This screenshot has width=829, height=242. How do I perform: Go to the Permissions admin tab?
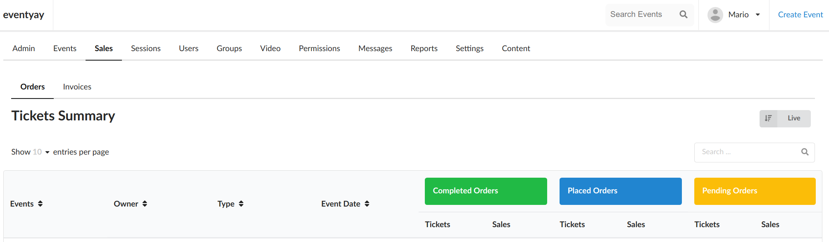tap(319, 49)
